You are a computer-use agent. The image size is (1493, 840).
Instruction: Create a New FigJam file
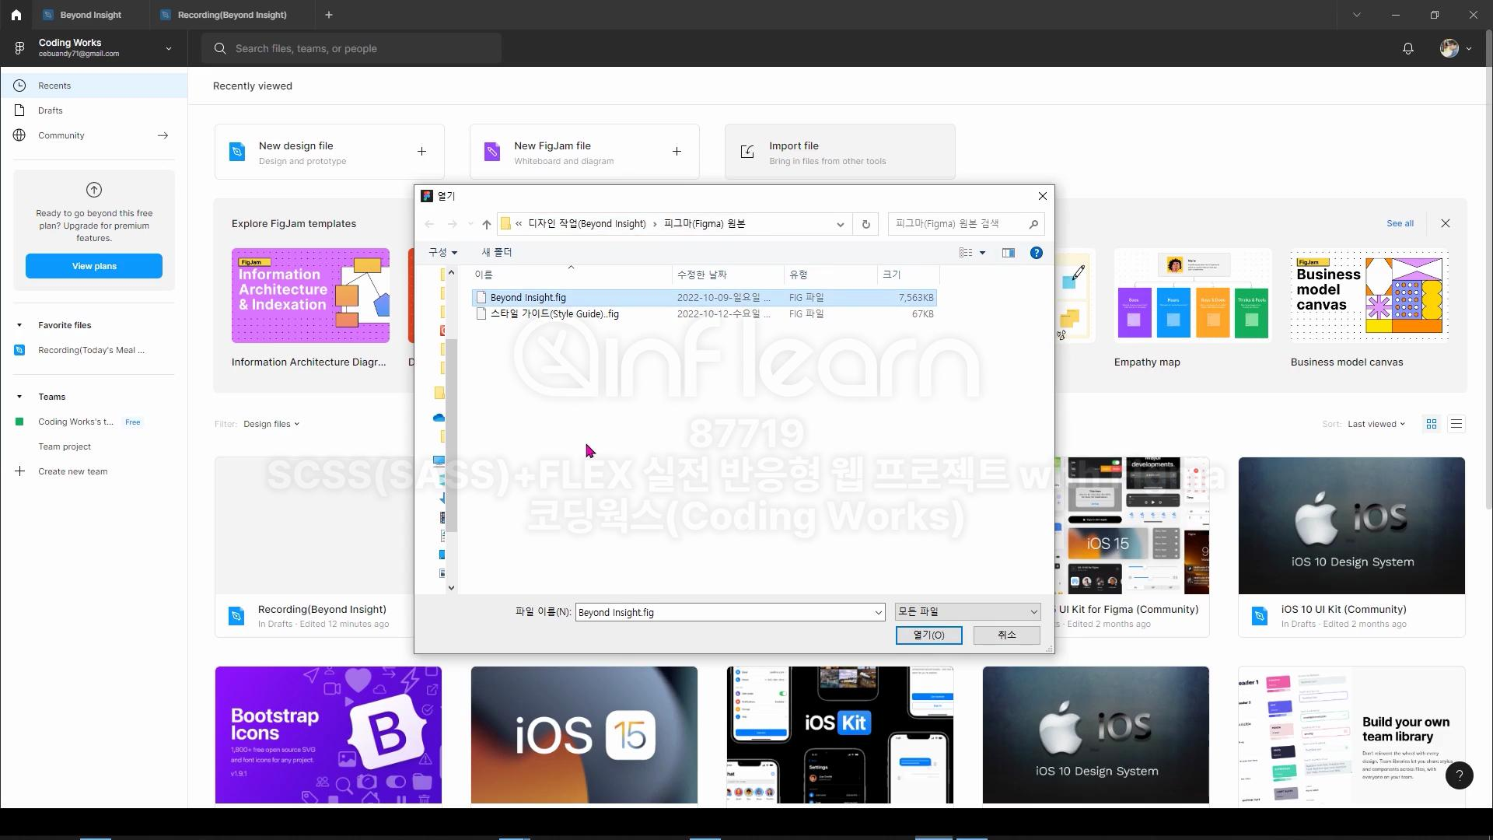585,152
